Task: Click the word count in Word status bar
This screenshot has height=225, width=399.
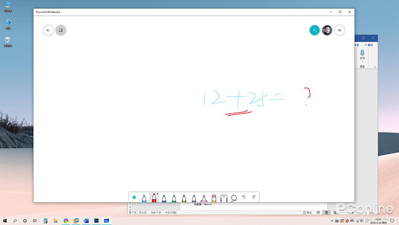Action: click(156, 212)
